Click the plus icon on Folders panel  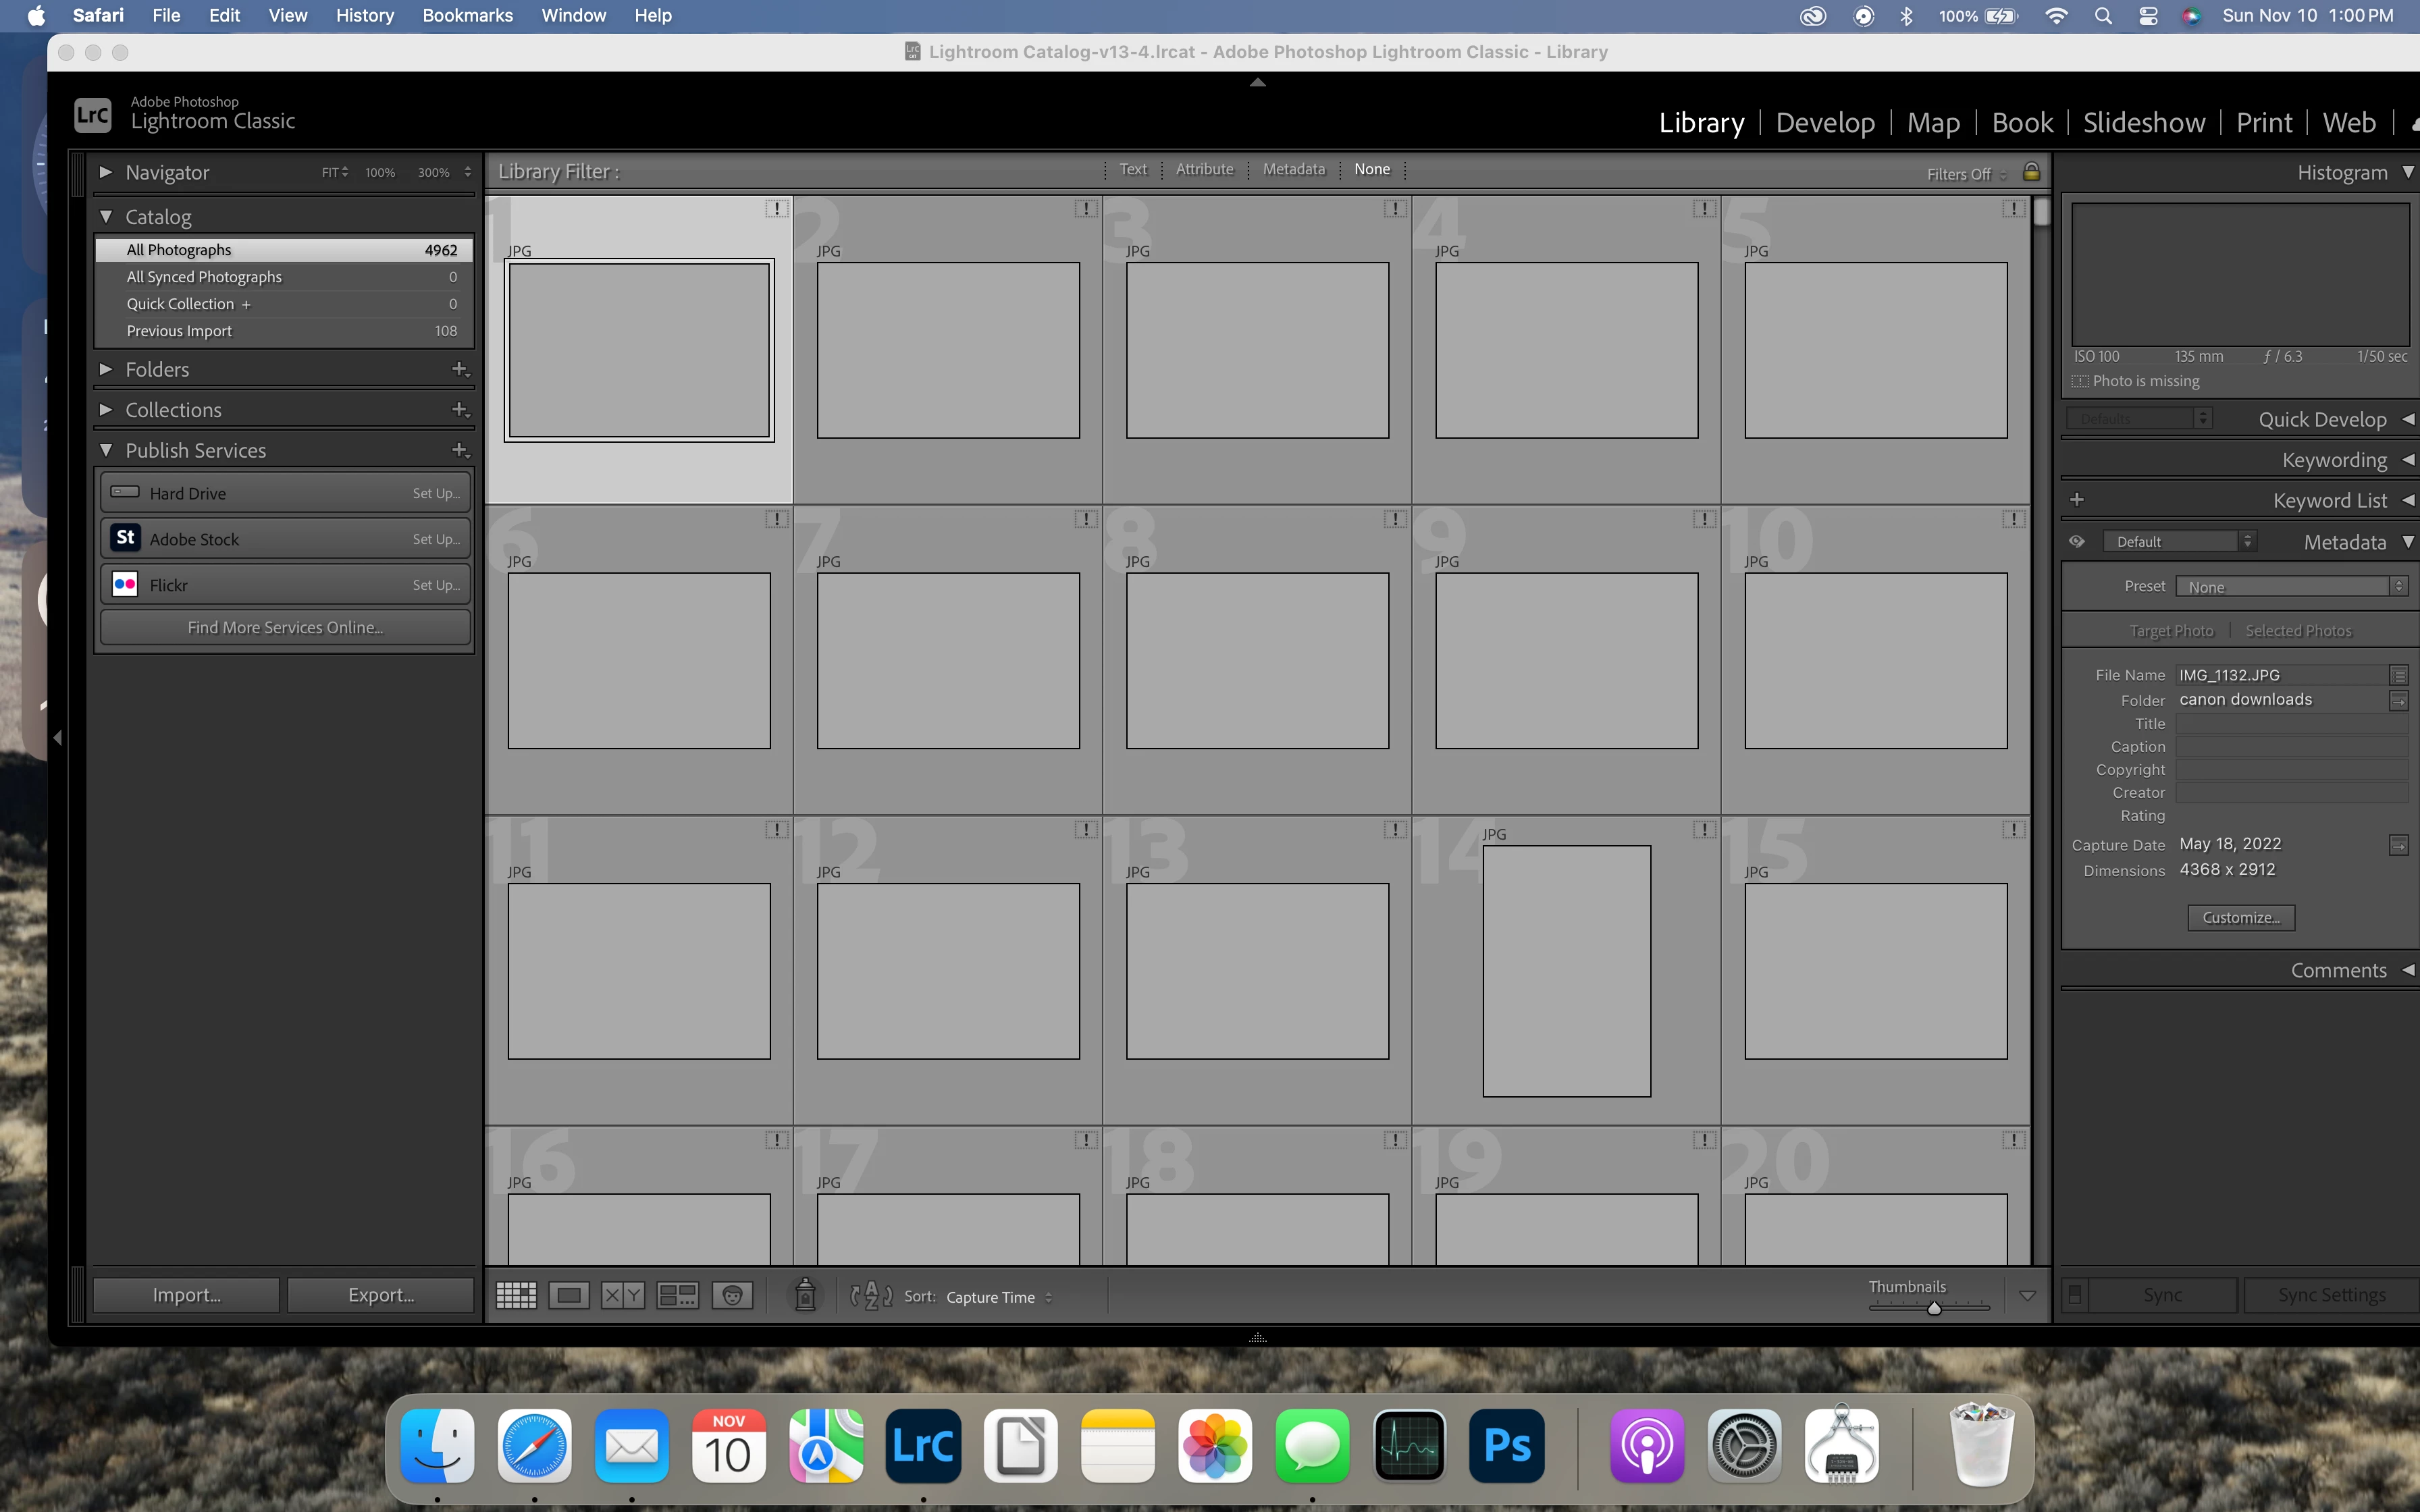(x=460, y=369)
